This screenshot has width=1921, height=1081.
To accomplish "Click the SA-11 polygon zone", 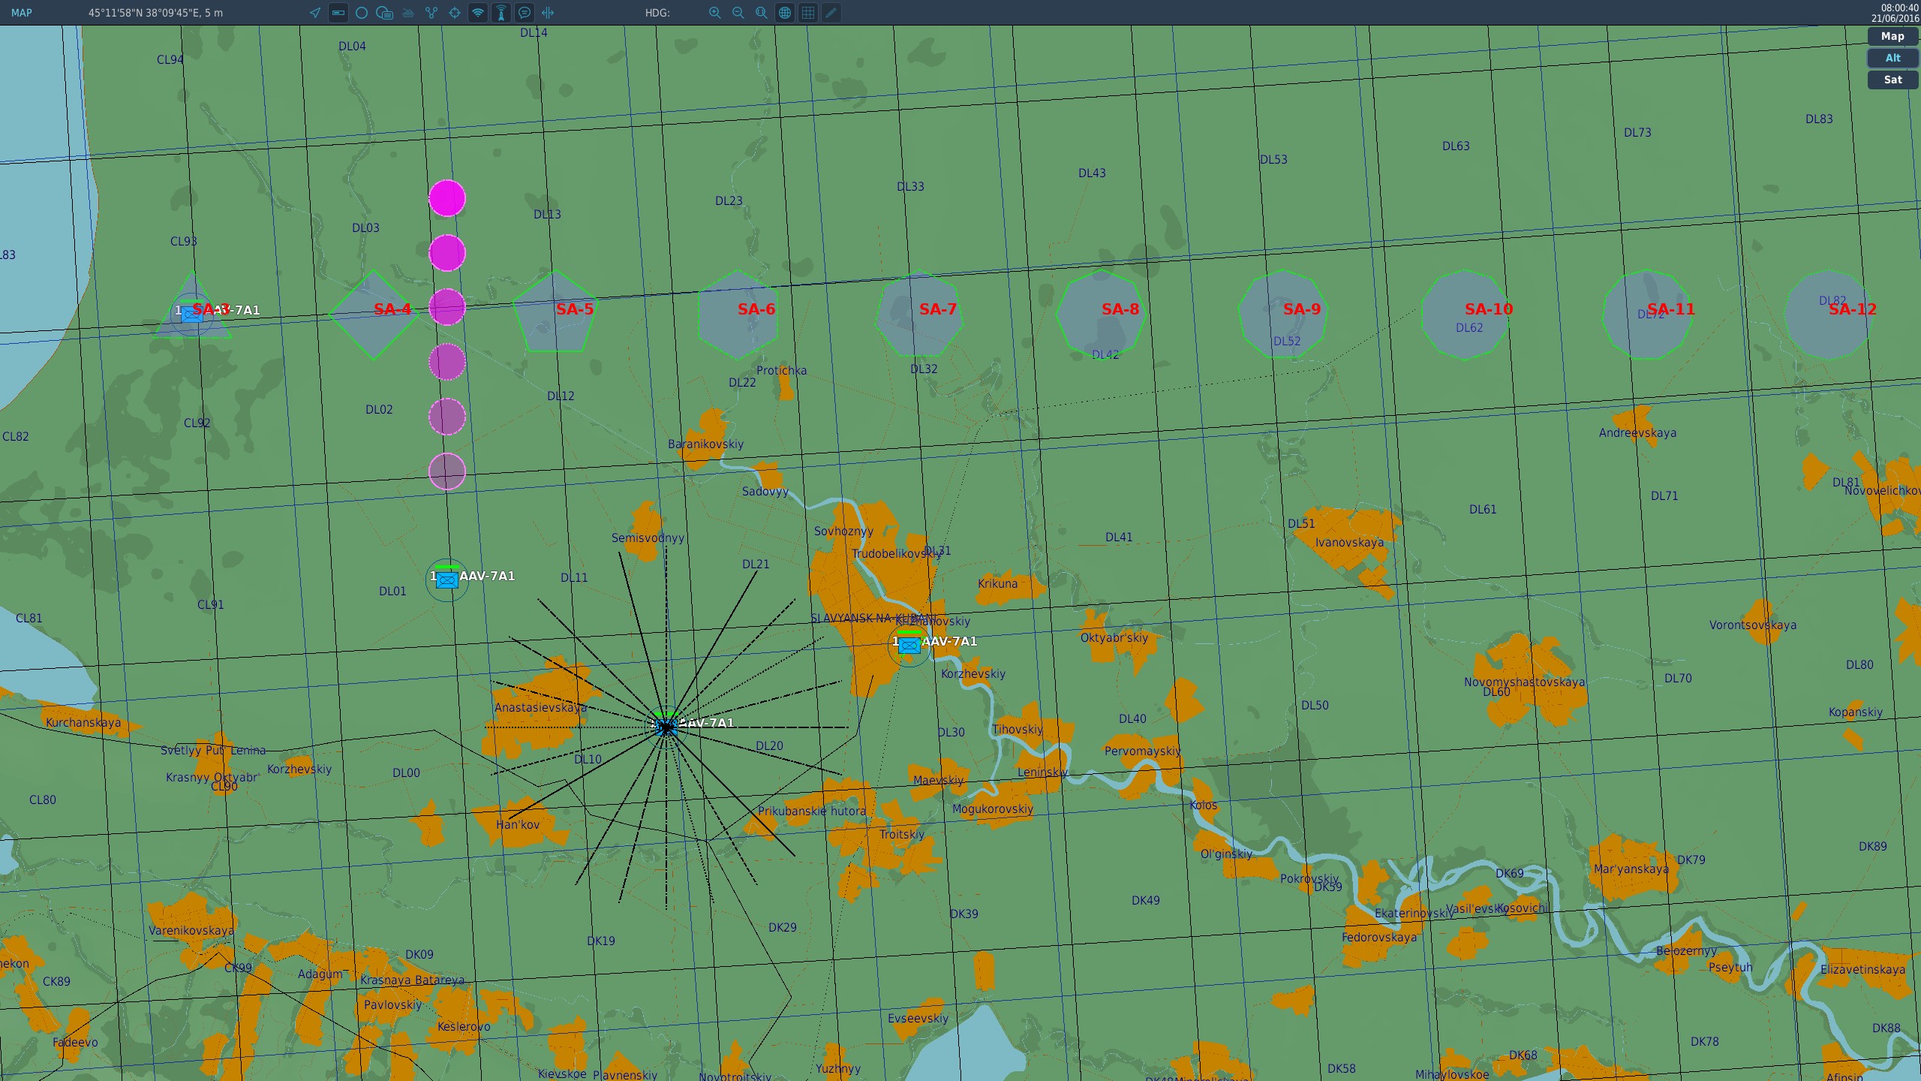I will [1648, 314].
